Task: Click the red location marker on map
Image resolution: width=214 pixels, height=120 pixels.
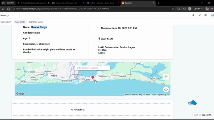Action: (x=93, y=77)
